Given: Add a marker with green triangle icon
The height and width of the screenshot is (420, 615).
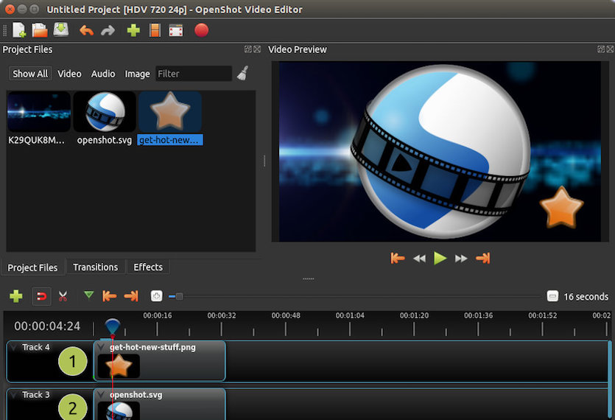Looking at the screenshot, I should point(89,295).
